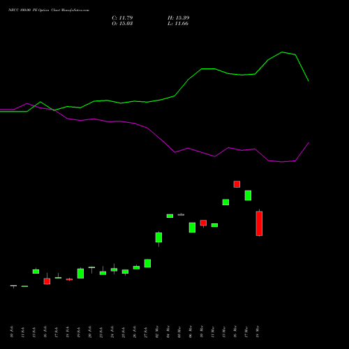Image resolution: width=349 pixels, height=349 pixels.
Task: Select the green candle for 02 Mar
Action: (158, 237)
